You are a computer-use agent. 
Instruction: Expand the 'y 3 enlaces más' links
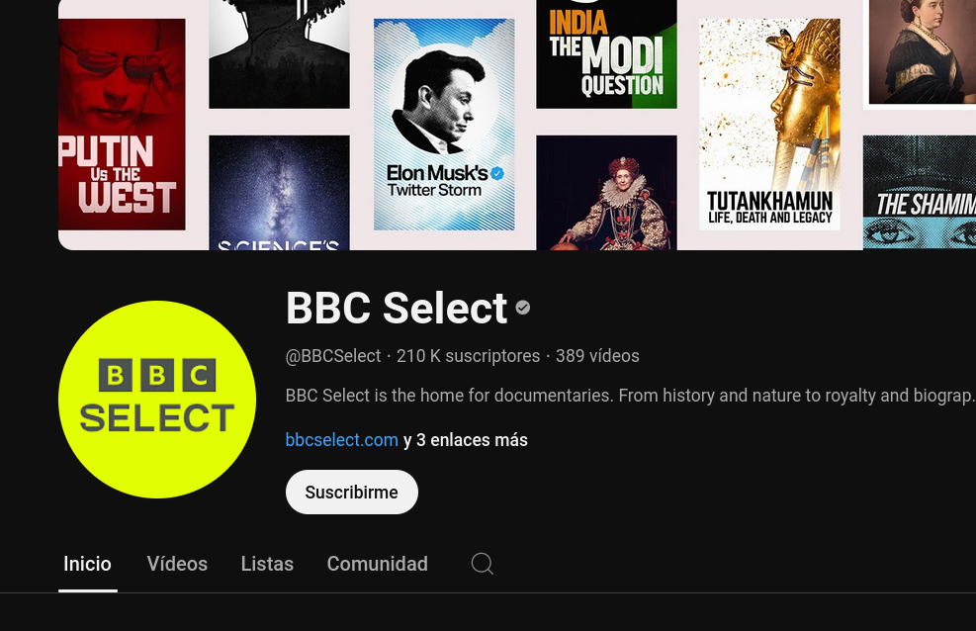(466, 440)
